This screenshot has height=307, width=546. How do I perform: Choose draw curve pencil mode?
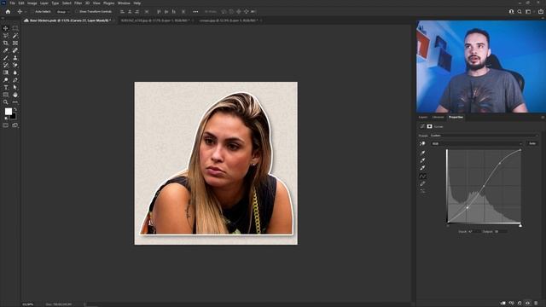423,183
